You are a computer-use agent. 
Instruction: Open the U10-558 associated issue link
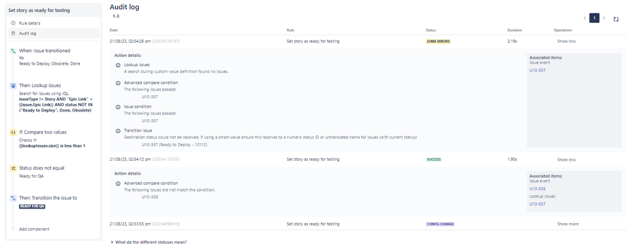pos(537,189)
